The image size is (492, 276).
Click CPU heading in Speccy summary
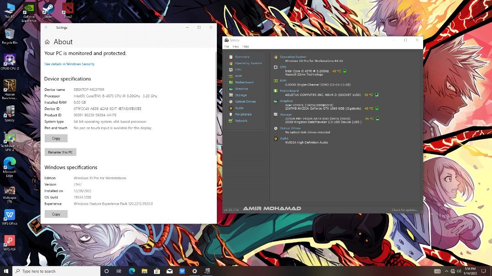(283, 67)
